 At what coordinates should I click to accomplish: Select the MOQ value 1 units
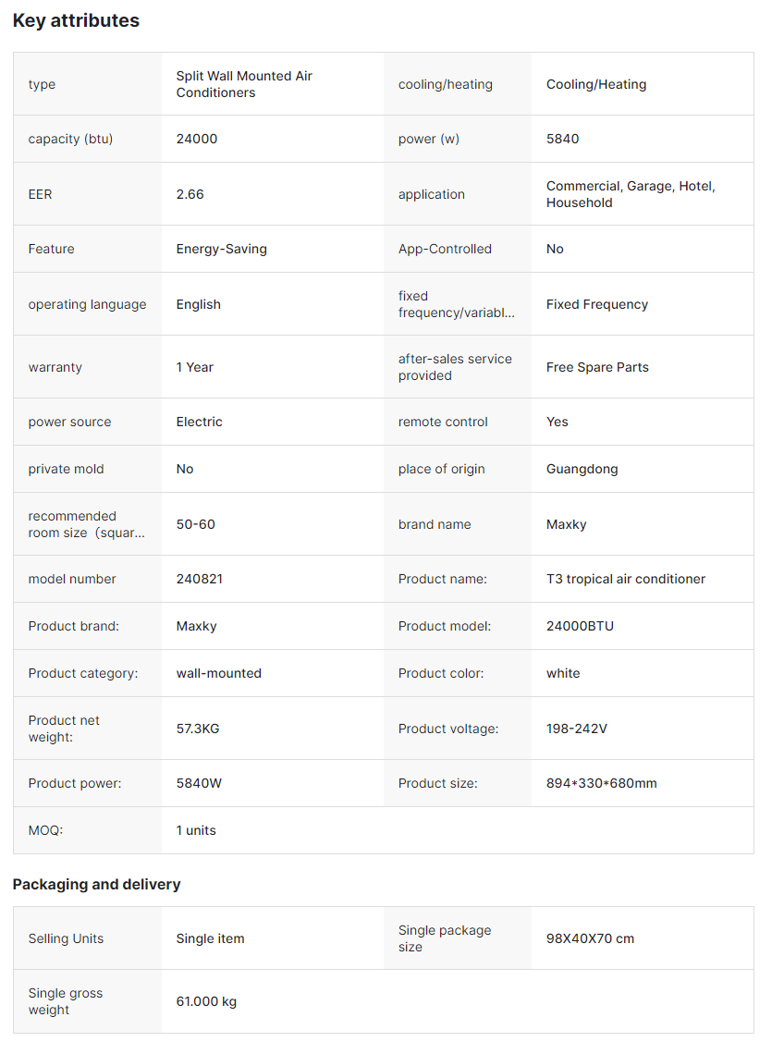point(196,830)
